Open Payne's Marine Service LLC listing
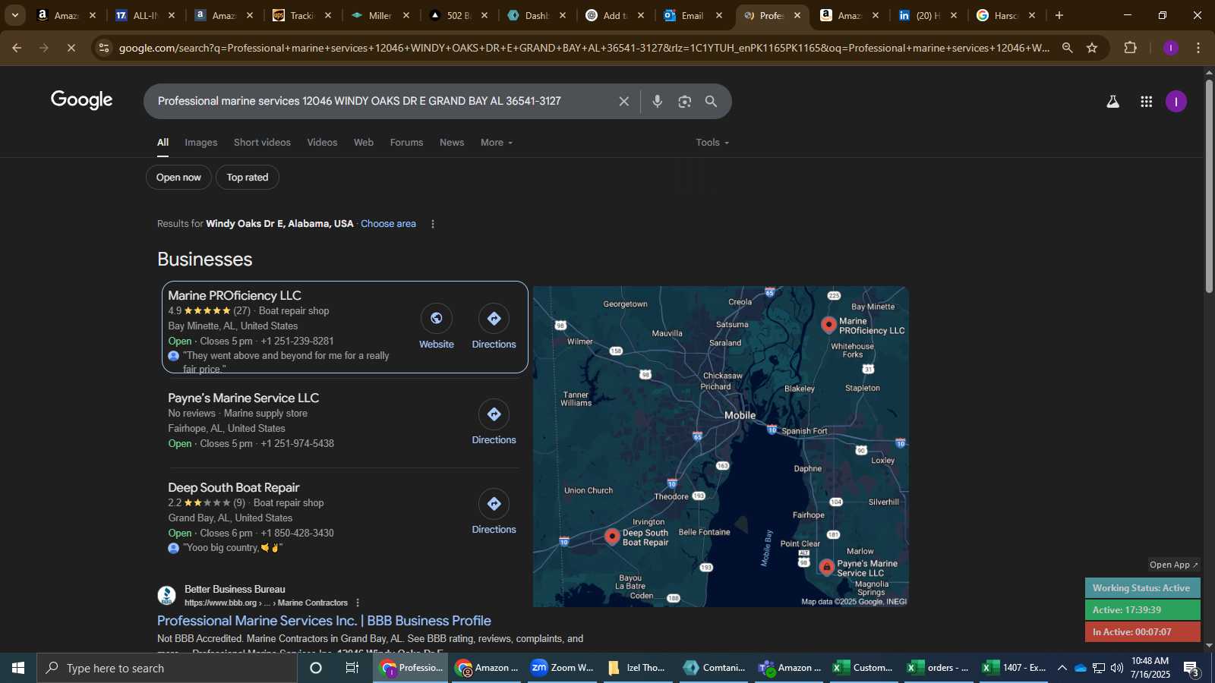 (x=243, y=398)
